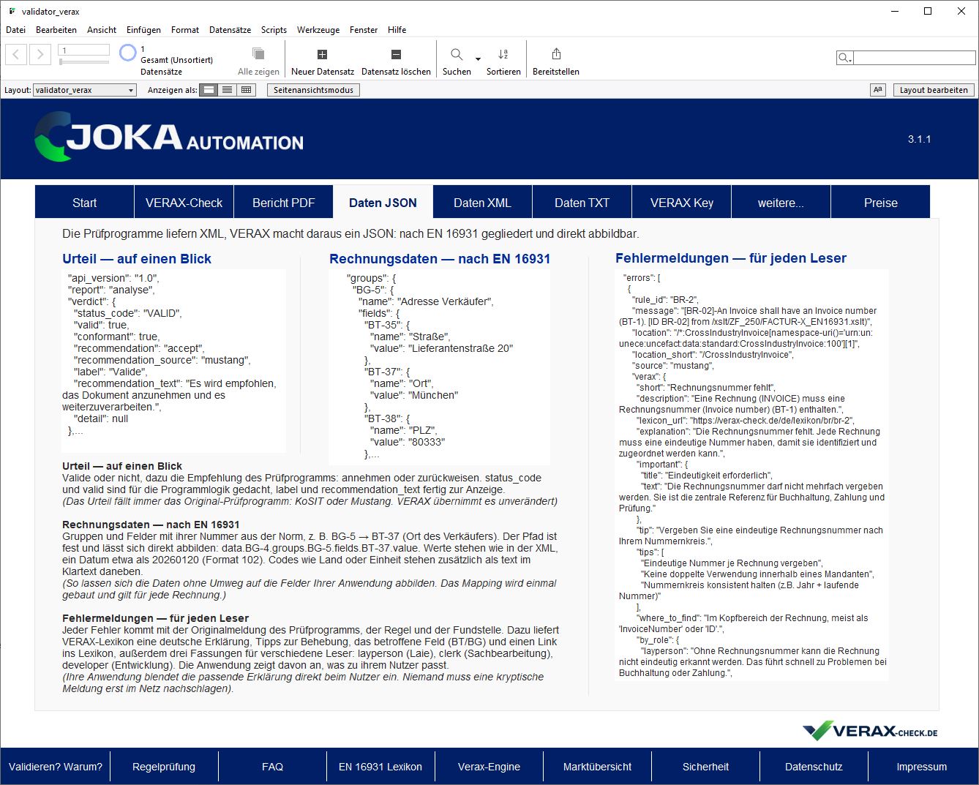This screenshot has width=979, height=785.
Task: Click the Impressum footer button
Action: [x=922, y=767]
